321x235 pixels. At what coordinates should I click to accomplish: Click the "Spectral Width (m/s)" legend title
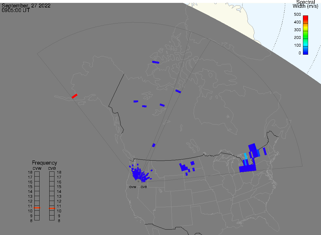pyautogui.click(x=306, y=4)
